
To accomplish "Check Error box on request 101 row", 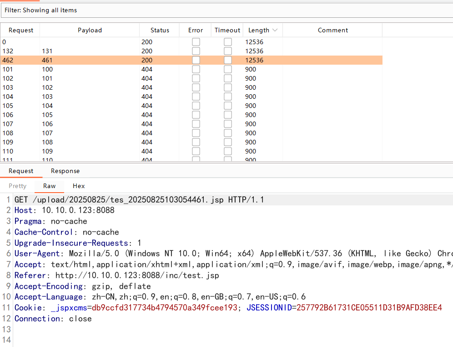I will point(196,69).
